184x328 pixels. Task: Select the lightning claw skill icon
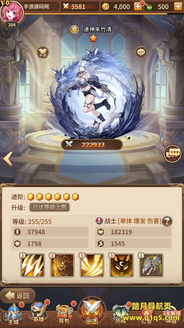(x=33, y=265)
